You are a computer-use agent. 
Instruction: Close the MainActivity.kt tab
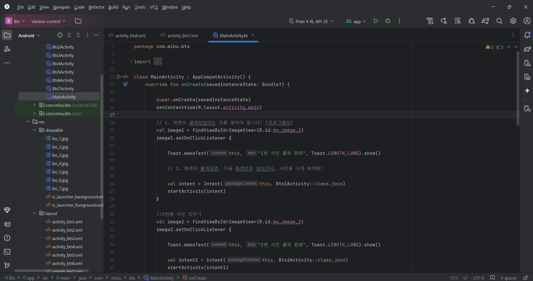tap(253, 35)
